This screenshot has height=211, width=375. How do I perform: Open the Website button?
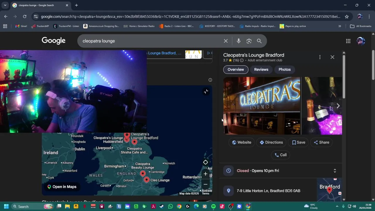pos(241,142)
